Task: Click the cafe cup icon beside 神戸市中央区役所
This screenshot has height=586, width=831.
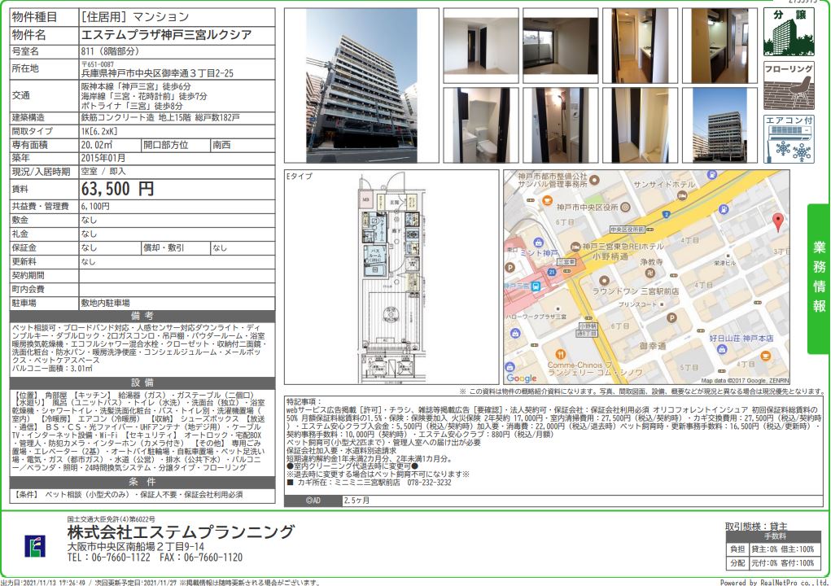Action: point(548,200)
